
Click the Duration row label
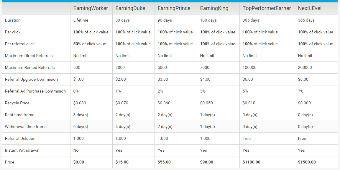tap(13, 20)
